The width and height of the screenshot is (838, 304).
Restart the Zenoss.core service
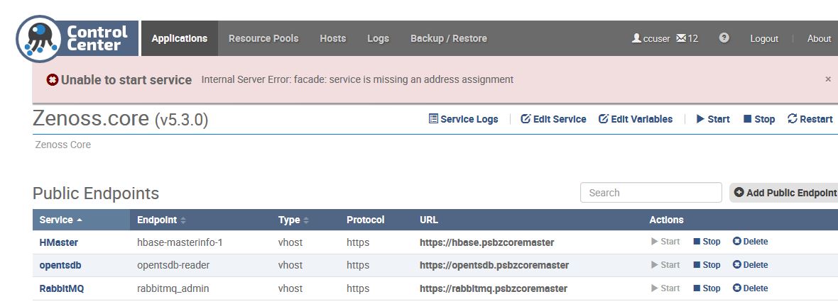tap(810, 119)
